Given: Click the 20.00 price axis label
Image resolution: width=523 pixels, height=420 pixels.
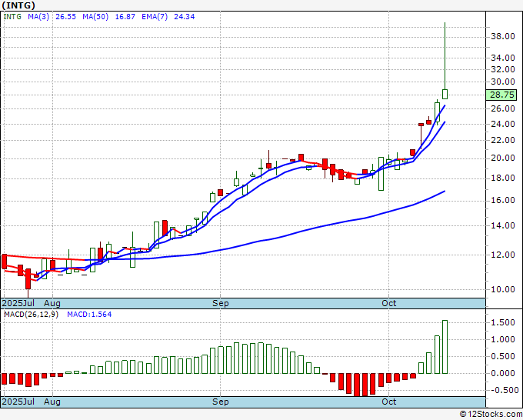Looking at the screenshot, I should click(x=503, y=158).
